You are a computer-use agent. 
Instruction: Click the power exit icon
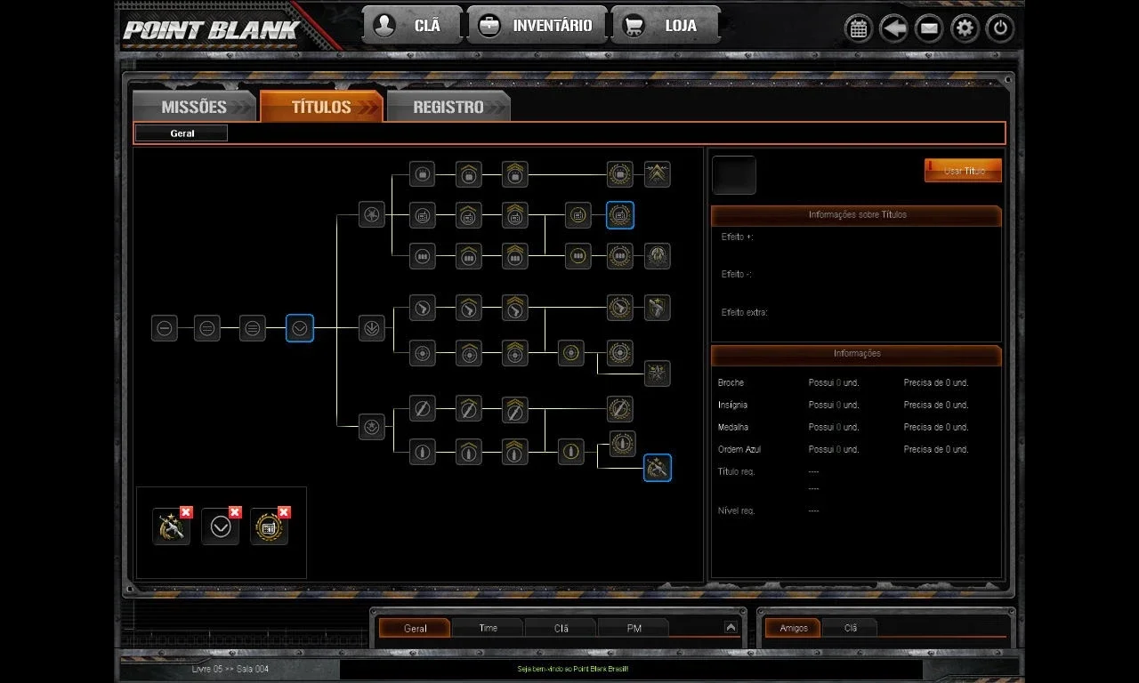click(1000, 28)
